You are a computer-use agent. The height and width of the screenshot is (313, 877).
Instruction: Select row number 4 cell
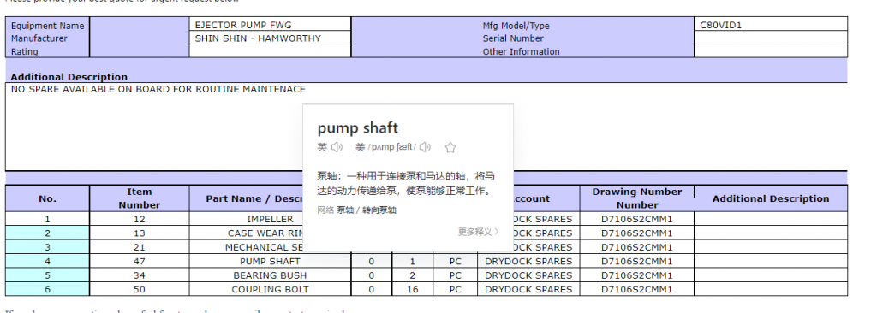pos(48,261)
